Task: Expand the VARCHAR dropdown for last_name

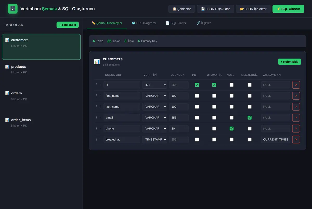Action: coord(154,107)
